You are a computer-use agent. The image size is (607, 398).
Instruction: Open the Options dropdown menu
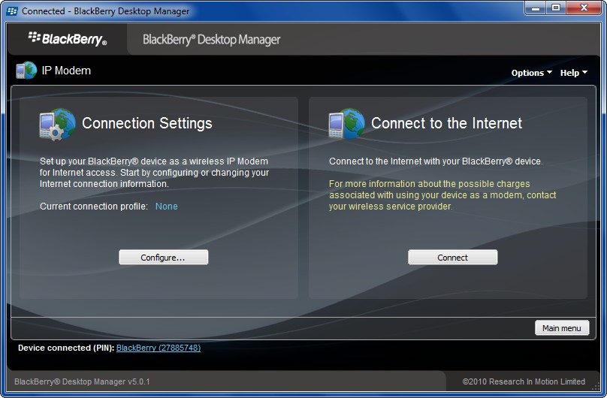pos(532,73)
